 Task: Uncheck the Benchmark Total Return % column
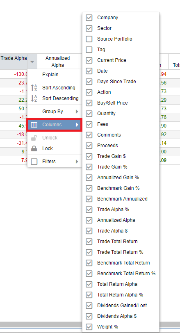point(89,274)
